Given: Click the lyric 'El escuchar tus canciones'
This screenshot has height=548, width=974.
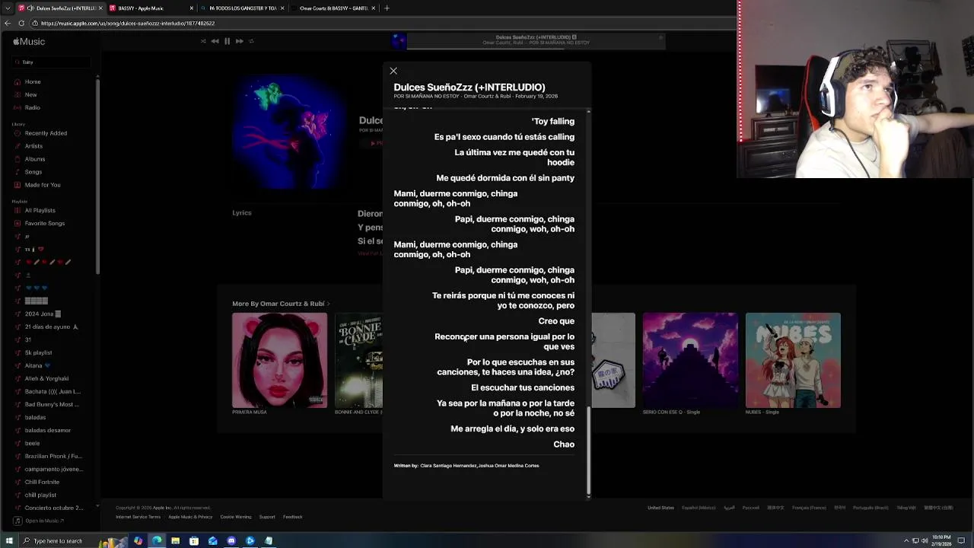Looking at the screenshot, I should coord(523,388).
